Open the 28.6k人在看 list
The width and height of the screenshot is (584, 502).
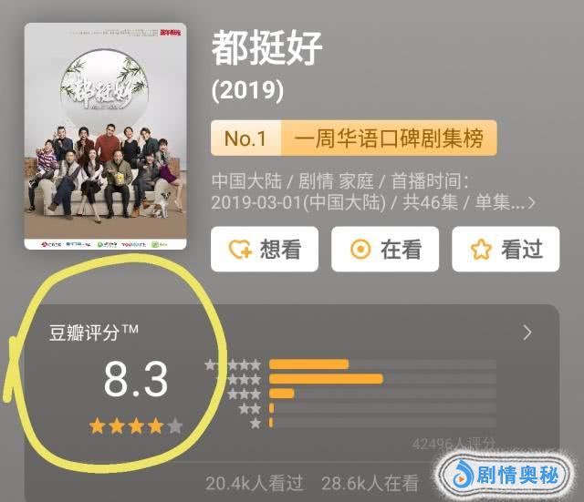[x=370, y=484]
